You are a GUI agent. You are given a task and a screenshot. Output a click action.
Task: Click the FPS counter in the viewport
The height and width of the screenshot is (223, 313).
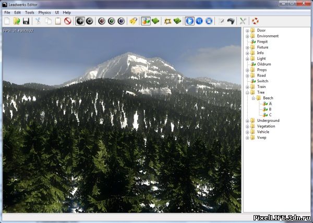18,31
